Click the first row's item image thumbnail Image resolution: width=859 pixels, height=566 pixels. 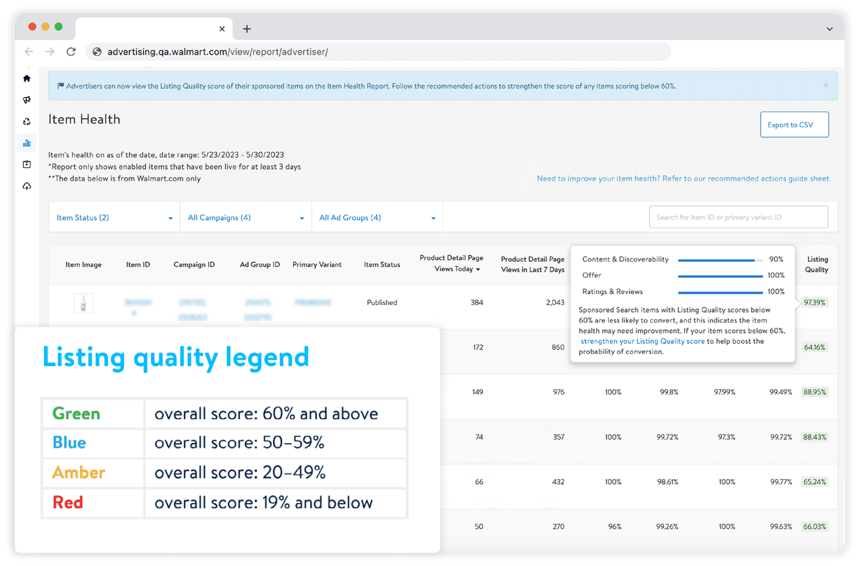83,303
